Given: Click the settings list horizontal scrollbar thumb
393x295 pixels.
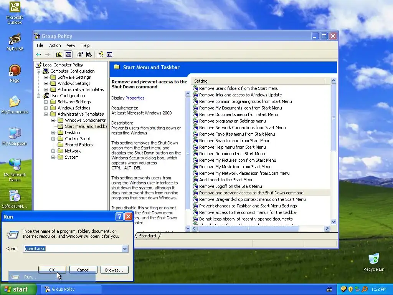Looking at the screenshot, I should click(x=248, y=229).
